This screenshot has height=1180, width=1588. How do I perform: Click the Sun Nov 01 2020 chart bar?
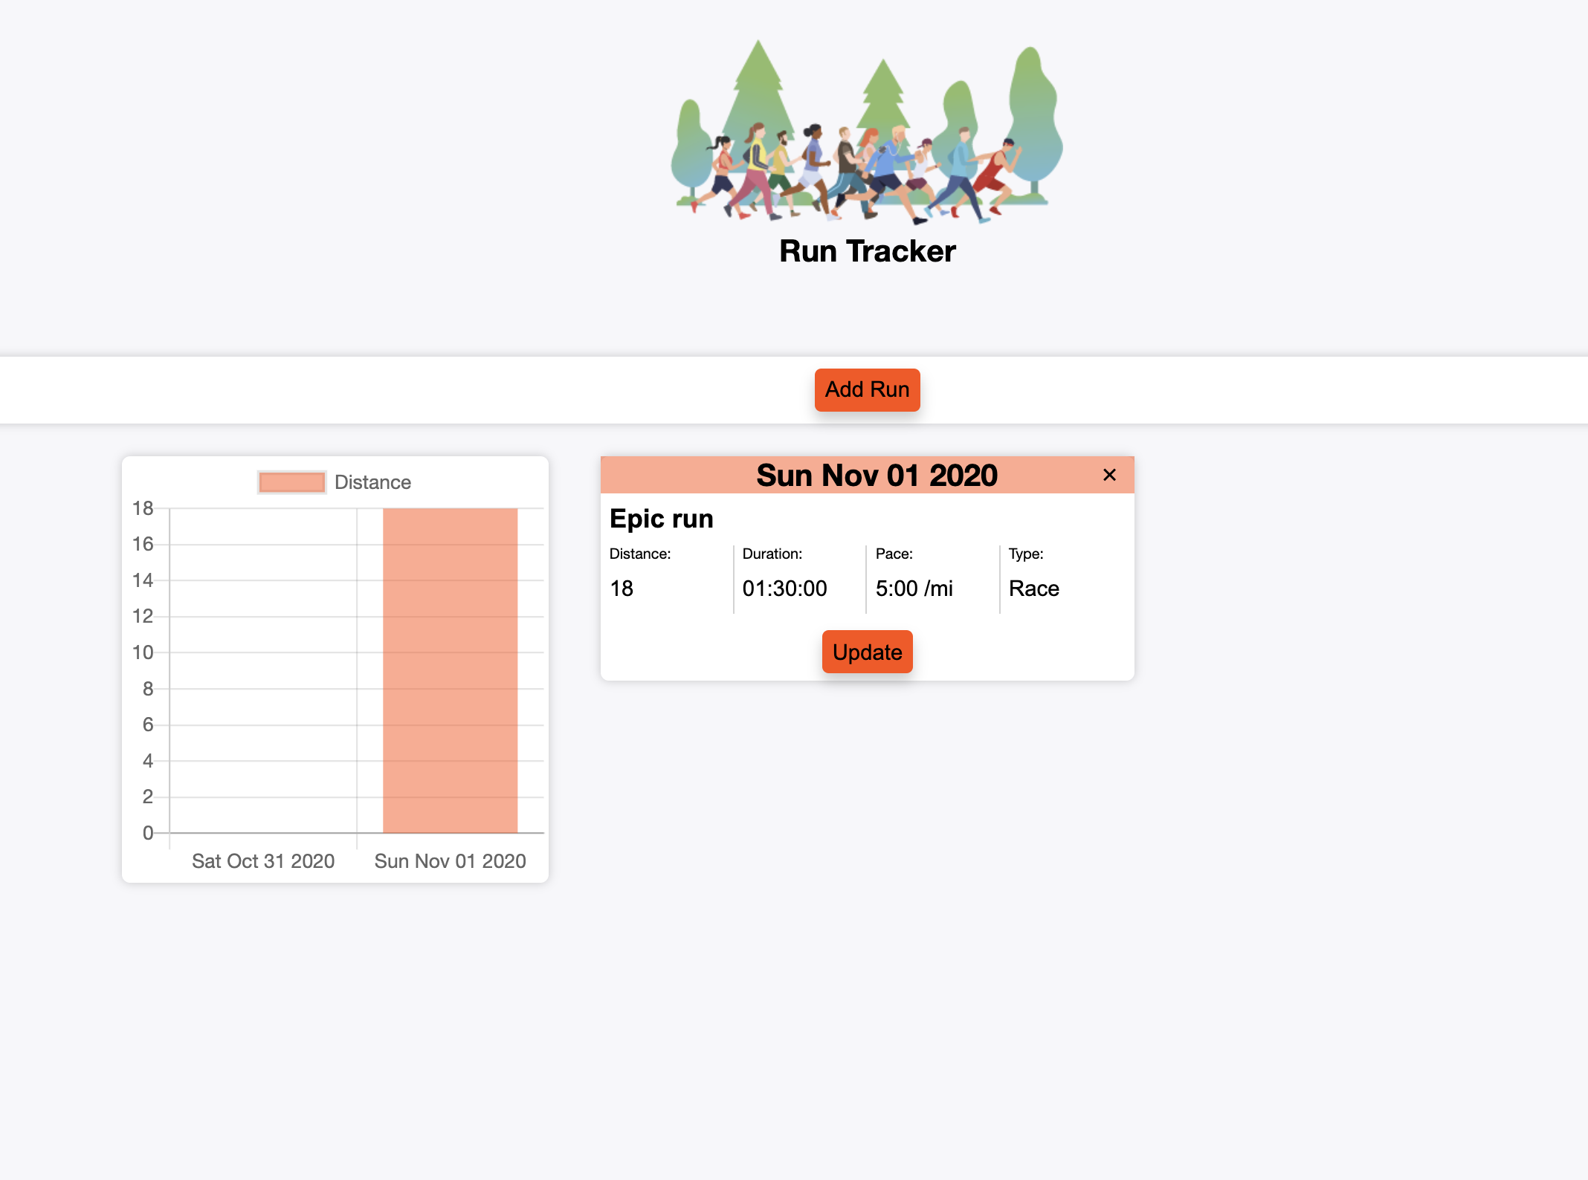[450, 670]
